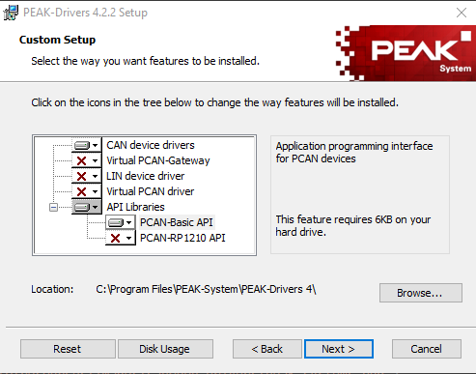Cancel the PEAK-Drivers setup

pos(427,349)
